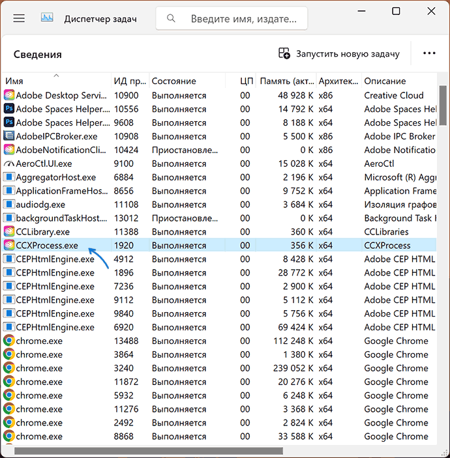Screen dimensions: 450x458
Task: Click the vertical scrollbar thumb
Action: (443, 106)
